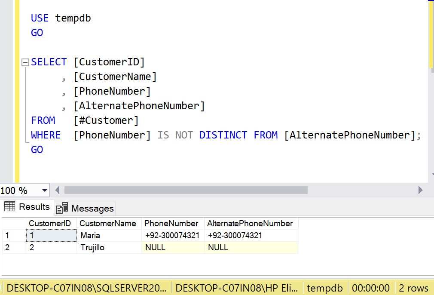This screenshot has height=295, width=434.
Task: Click the horizontal scrollbar left arrow
Action: pos(57,190)
